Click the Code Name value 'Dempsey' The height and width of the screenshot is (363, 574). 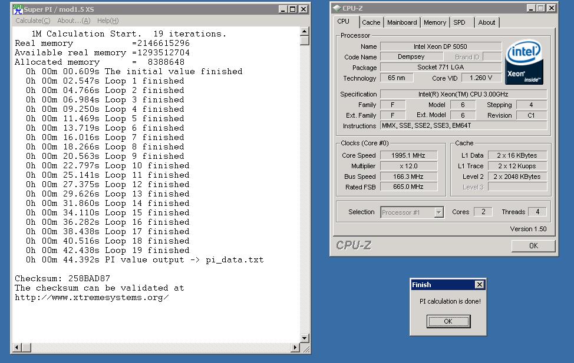411,56
